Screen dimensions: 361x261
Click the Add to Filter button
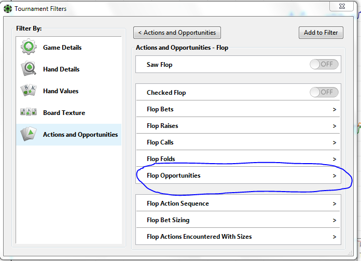click(x=321, y=33)
